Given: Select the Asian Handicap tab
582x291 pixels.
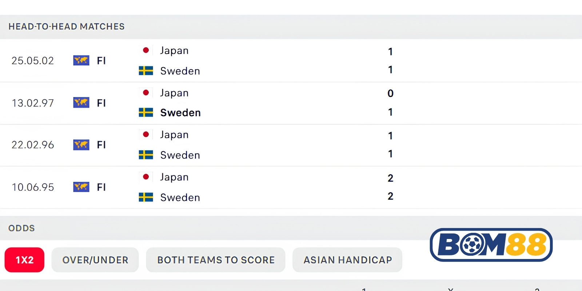Looking at the screenshot, I should pos(347,260).
